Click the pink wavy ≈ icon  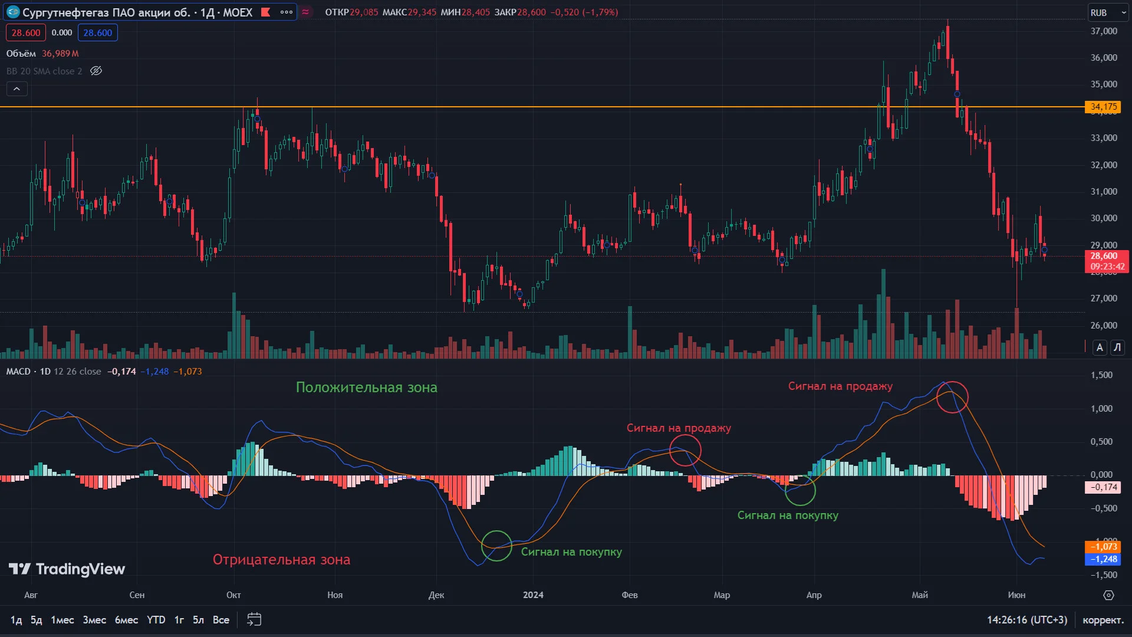click(305, 12)
